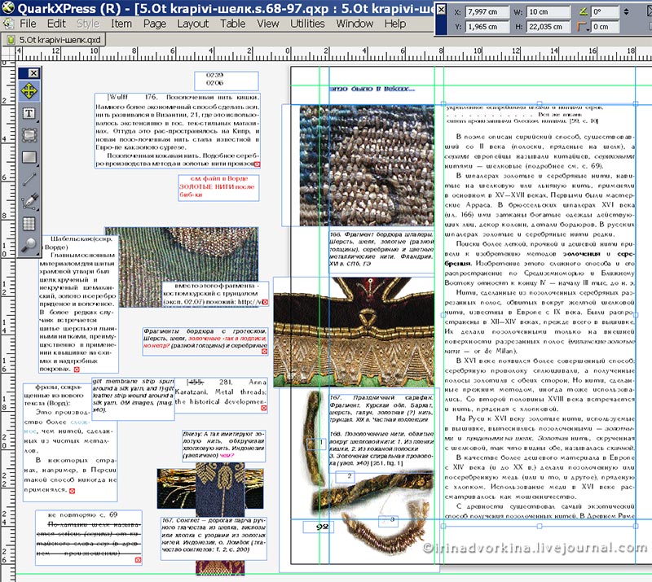Click the caption beginning "167. Праздничный сарафан"
Screen dimensions: 652x582
pos(381,409)
